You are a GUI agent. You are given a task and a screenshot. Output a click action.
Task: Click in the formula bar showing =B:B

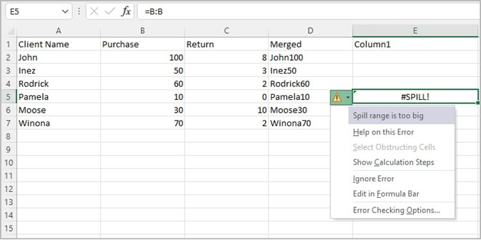pos(309,12)
